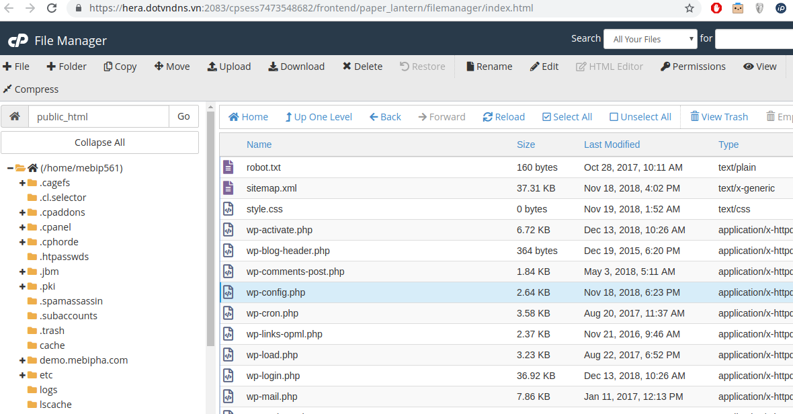Image resolution: width=793 pixels, height=414 pixels.
Task: Open the logs folder in tree
Action: pyautogui.click(x=42, y=390)
